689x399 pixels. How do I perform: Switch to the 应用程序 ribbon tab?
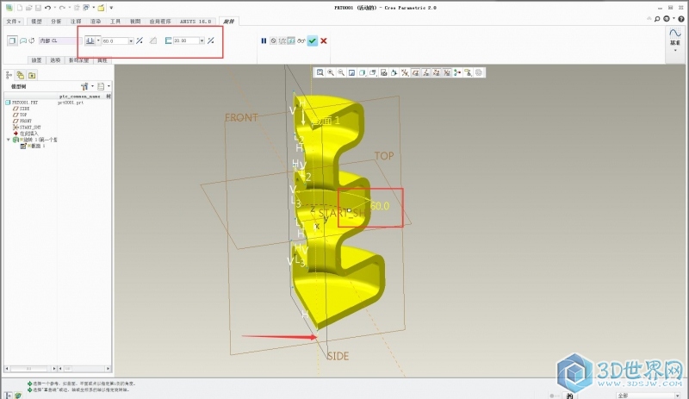tap(160, 22)
